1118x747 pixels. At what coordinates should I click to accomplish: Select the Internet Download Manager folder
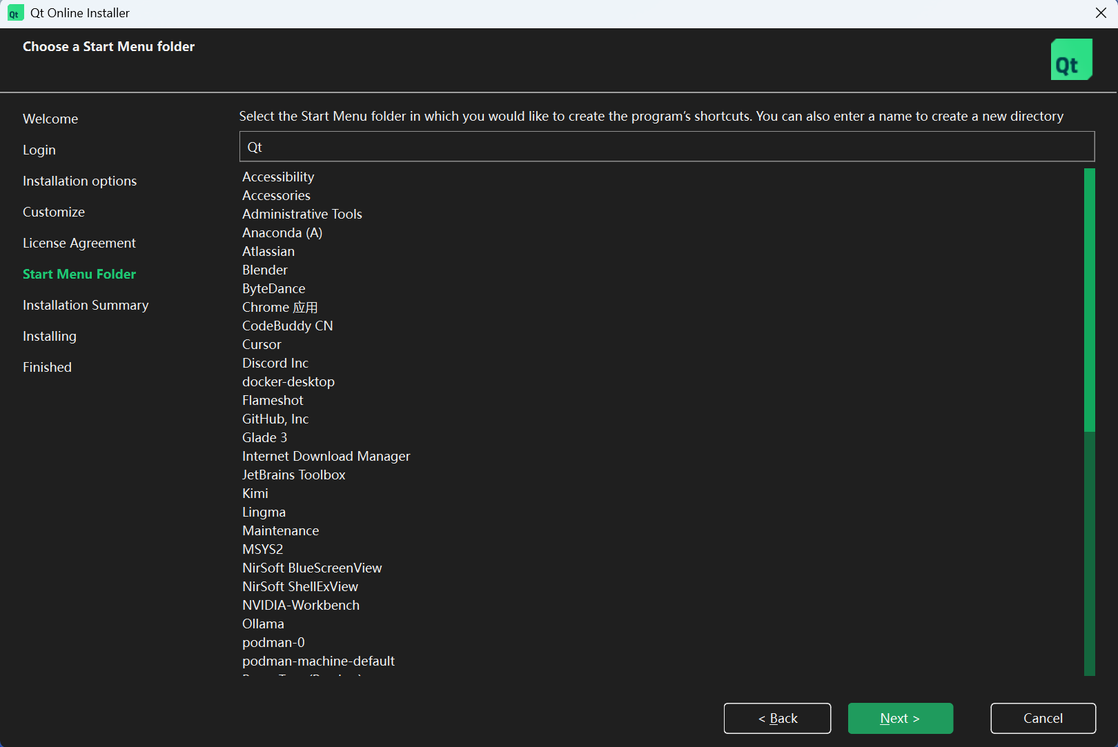(326, 456)
